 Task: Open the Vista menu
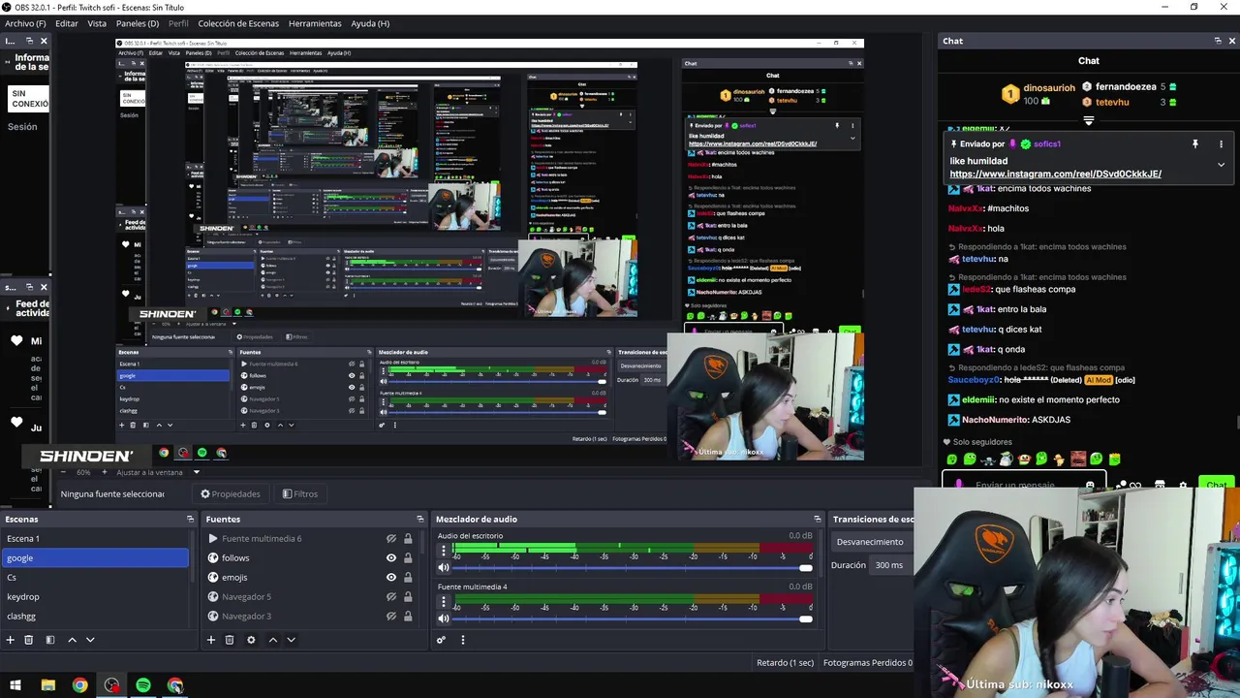click(97, 23)
